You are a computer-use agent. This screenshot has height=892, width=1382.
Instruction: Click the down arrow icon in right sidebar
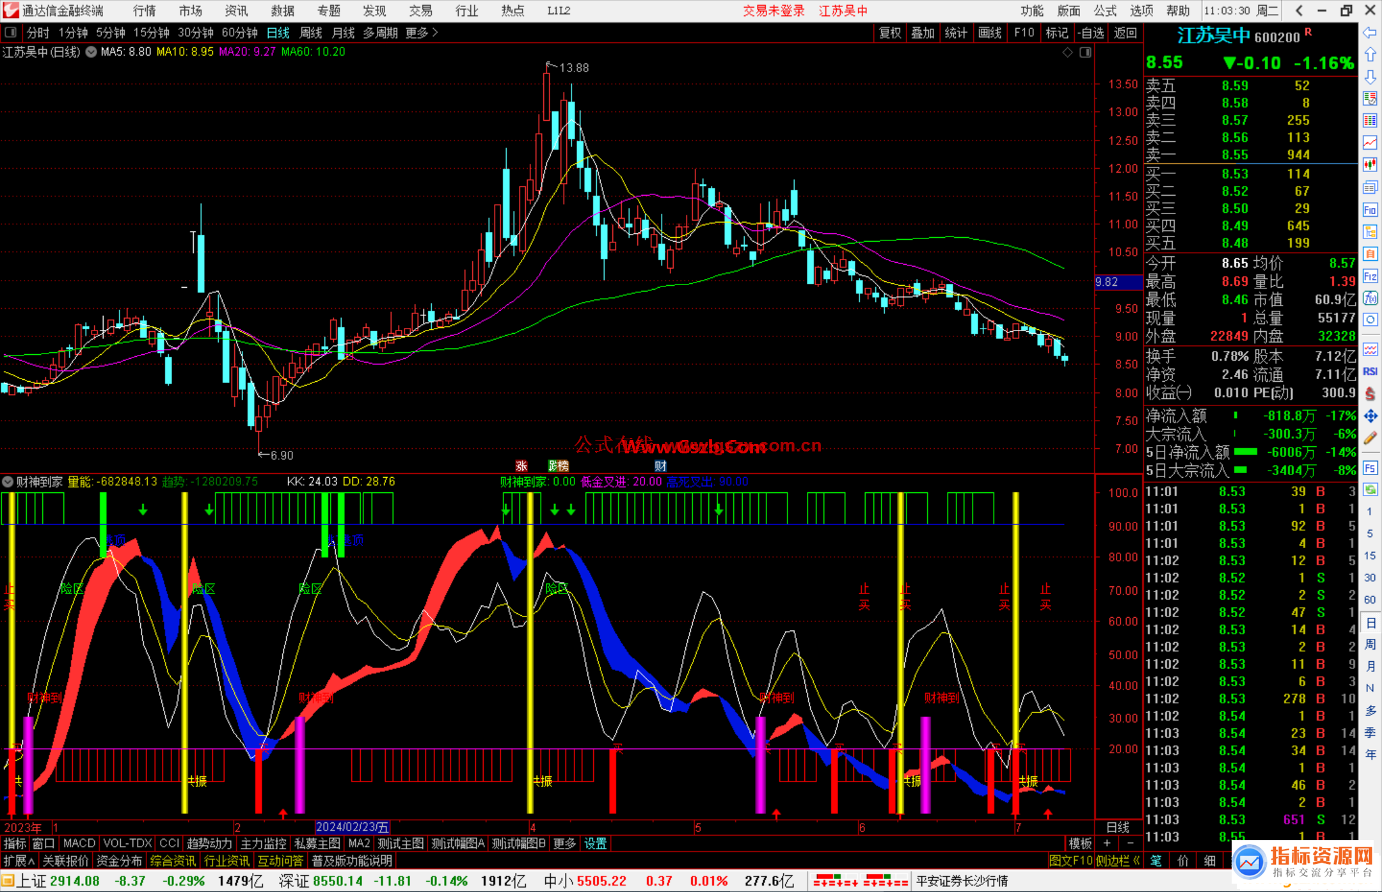click(x=1370, y=77)
